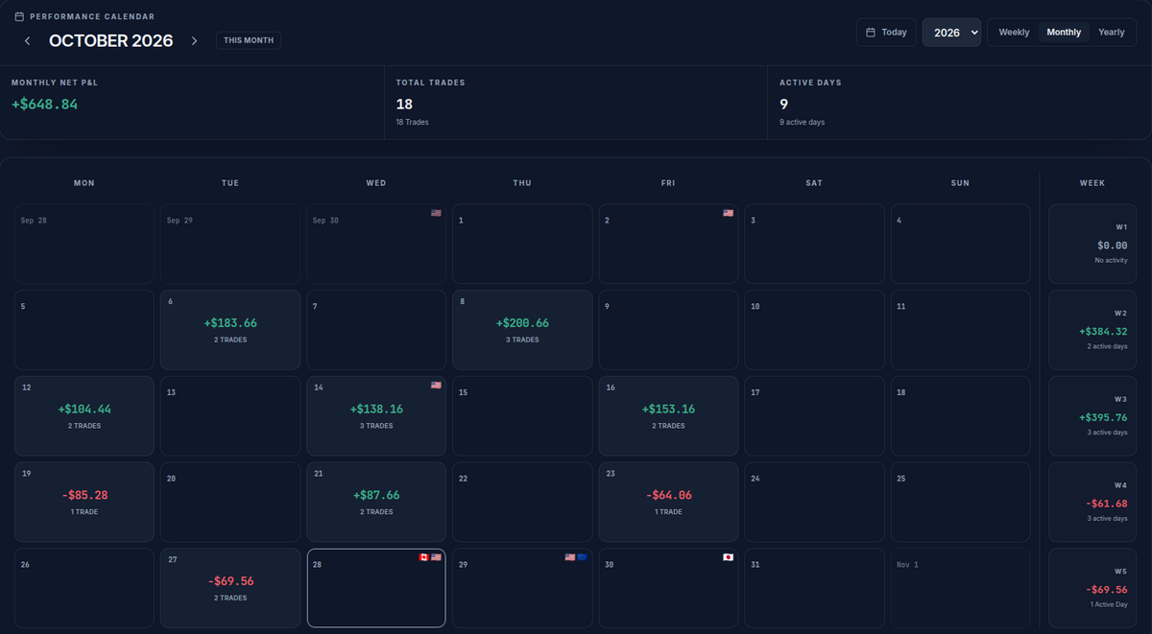Select the October 3 day cell
The width and height of the screenshot is (1152, 634).
(x=814, y=244)
